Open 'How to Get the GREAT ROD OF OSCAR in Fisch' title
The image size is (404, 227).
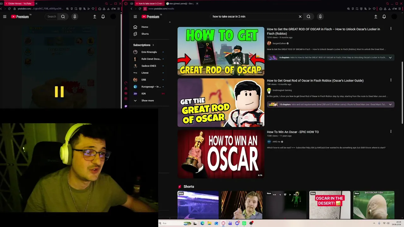pyautogui.click(x=324, y=31)
